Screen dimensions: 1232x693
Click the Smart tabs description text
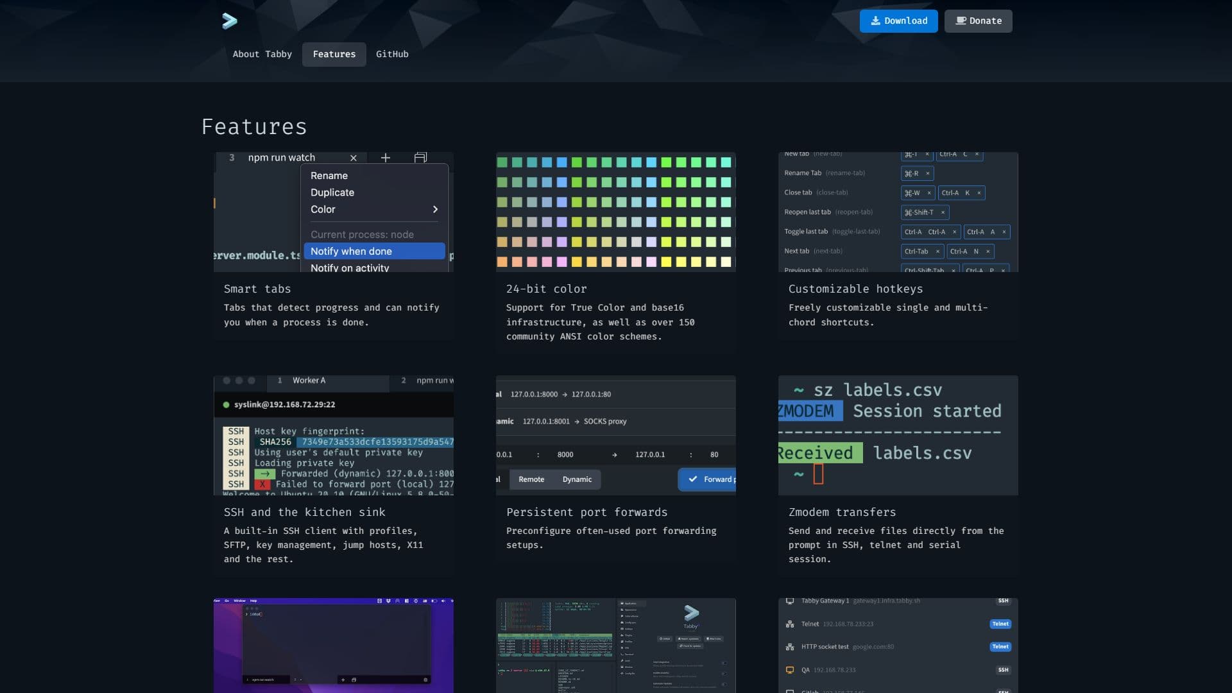point(332,315)
